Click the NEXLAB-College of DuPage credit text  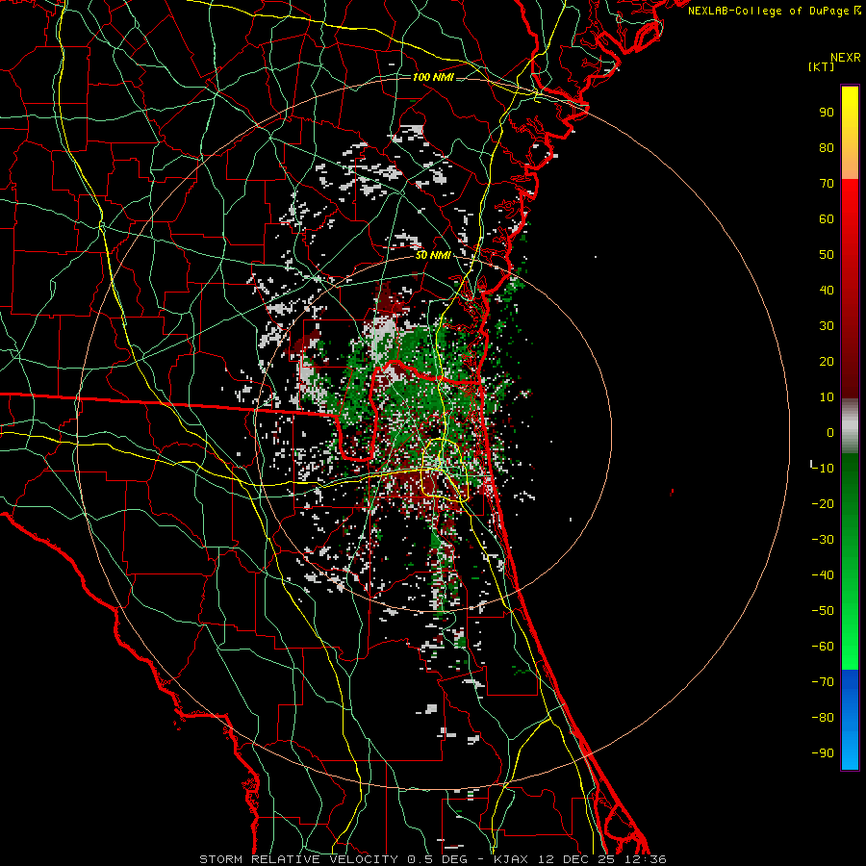point(774,11)
